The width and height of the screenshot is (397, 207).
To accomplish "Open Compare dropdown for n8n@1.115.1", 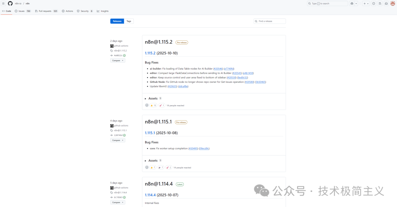I will pos(118,140).
